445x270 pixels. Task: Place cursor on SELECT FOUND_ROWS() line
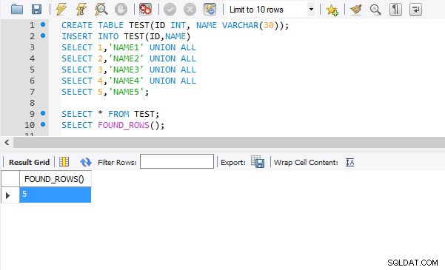(113, 125)
